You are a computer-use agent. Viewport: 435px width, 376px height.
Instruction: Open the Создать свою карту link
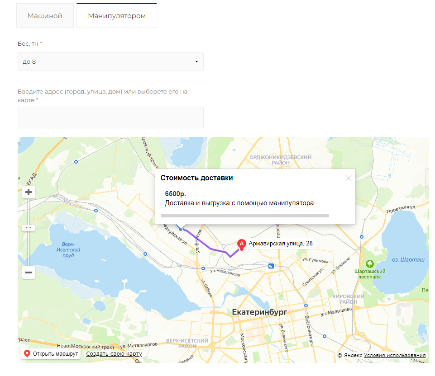(114, 354)
